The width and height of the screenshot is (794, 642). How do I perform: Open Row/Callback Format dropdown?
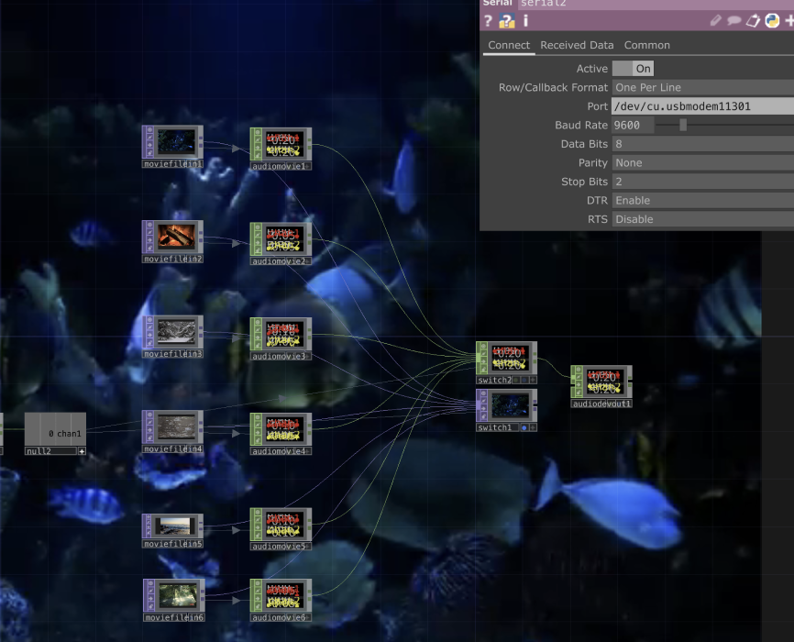(x=701, y=87)
